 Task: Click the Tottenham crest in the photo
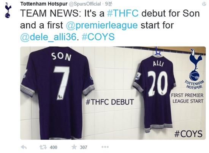tap(195, 69)
